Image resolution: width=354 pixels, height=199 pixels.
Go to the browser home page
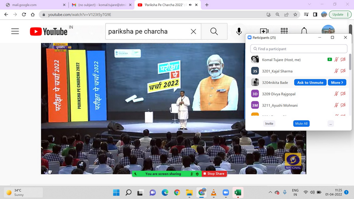(33, 15)
